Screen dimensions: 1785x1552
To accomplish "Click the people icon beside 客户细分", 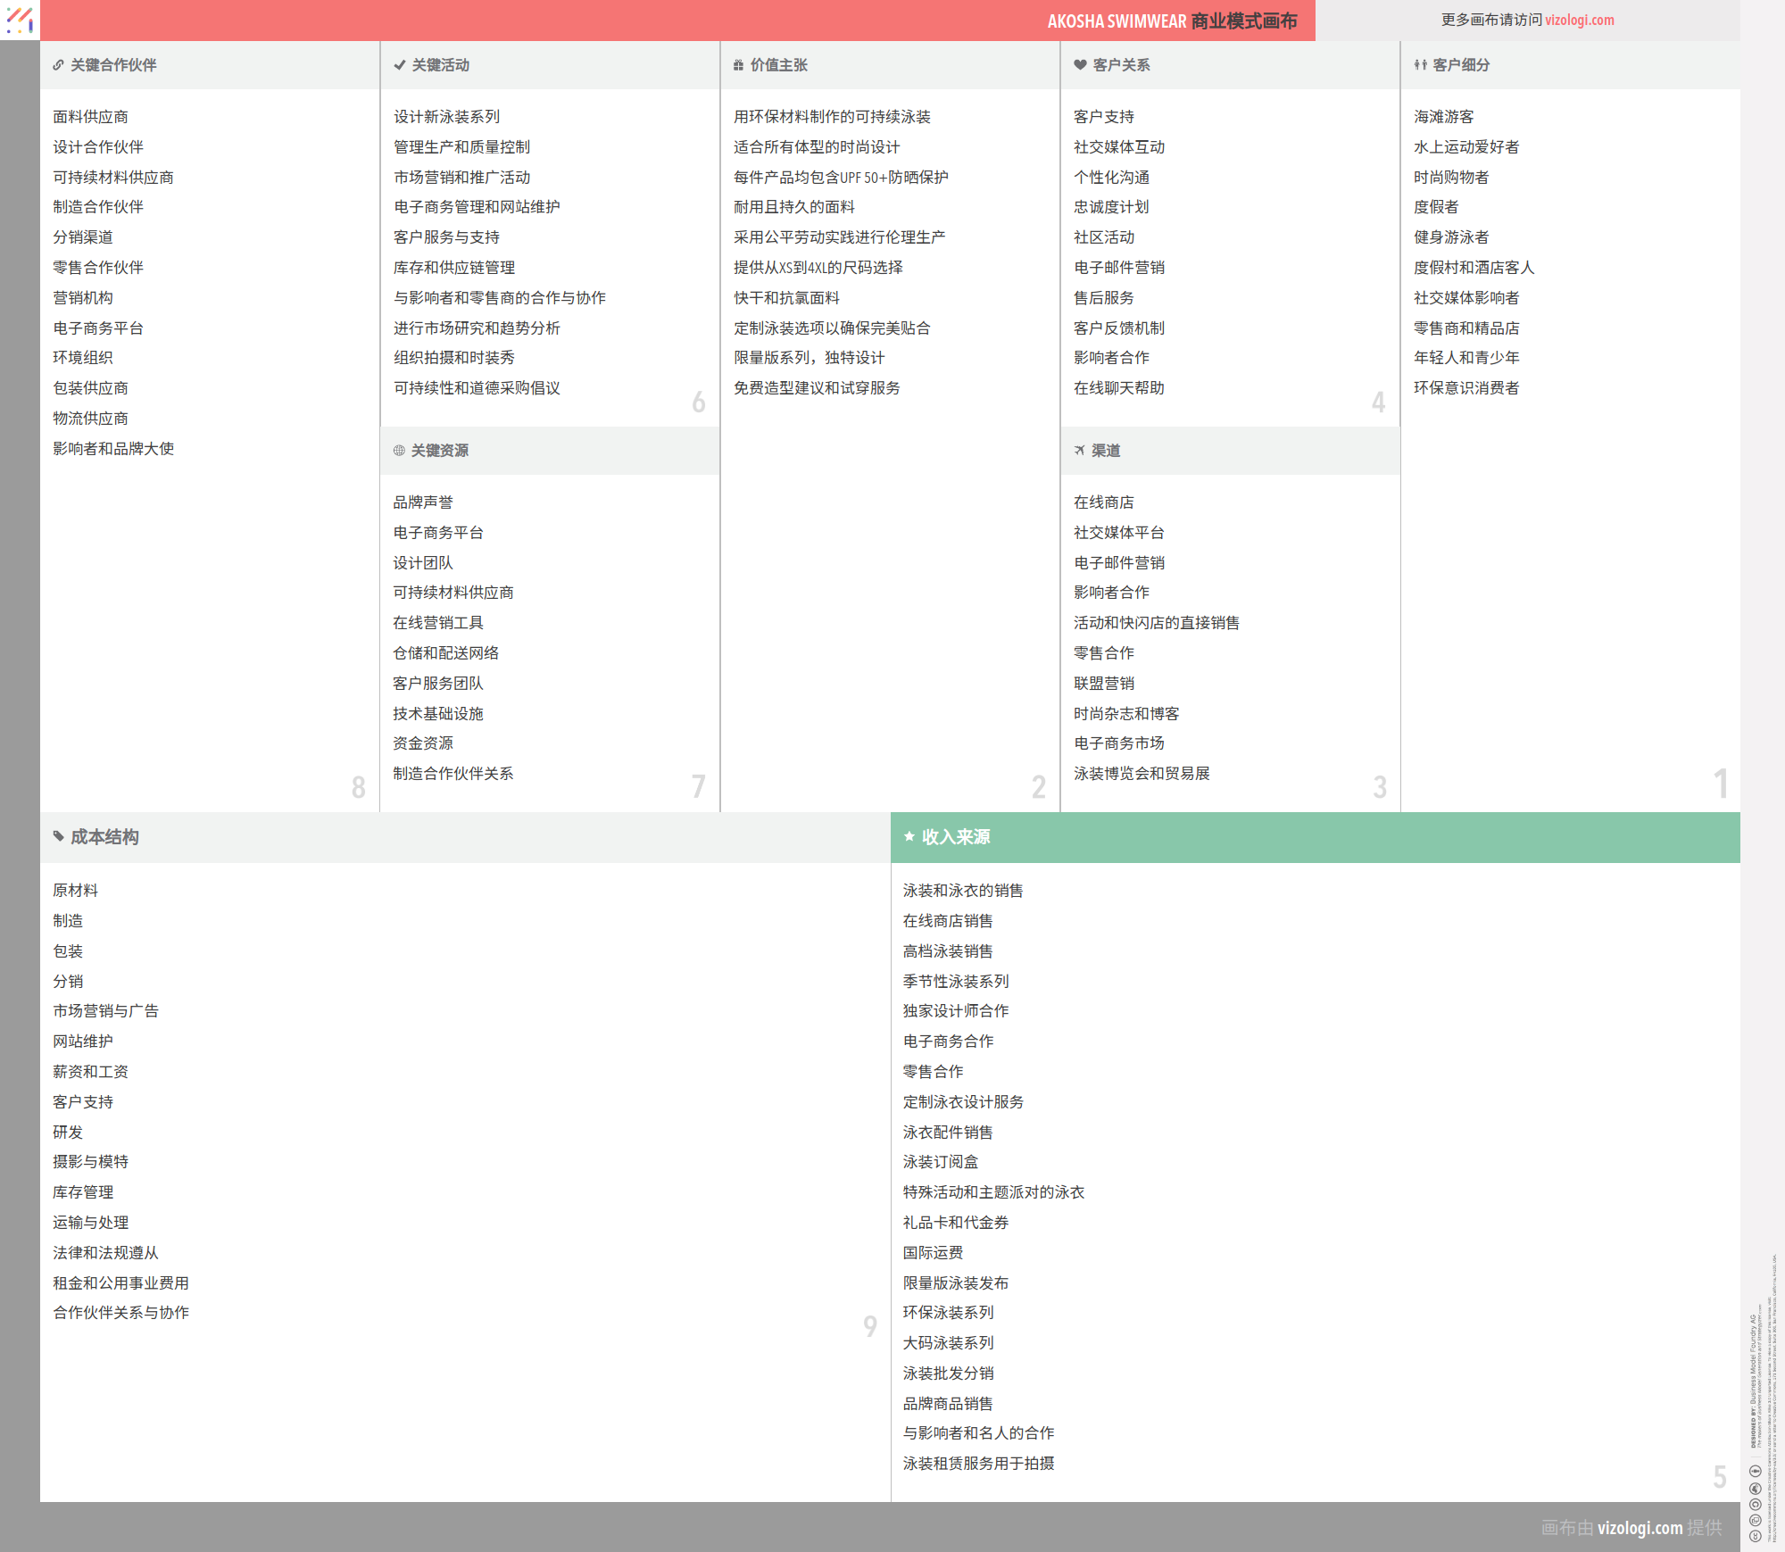I will coord(1420,65).
